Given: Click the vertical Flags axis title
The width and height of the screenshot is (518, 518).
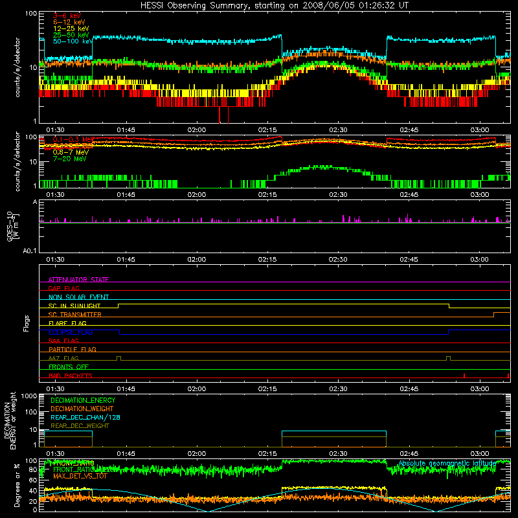Looking at the screenshot, I should point(27,323).
